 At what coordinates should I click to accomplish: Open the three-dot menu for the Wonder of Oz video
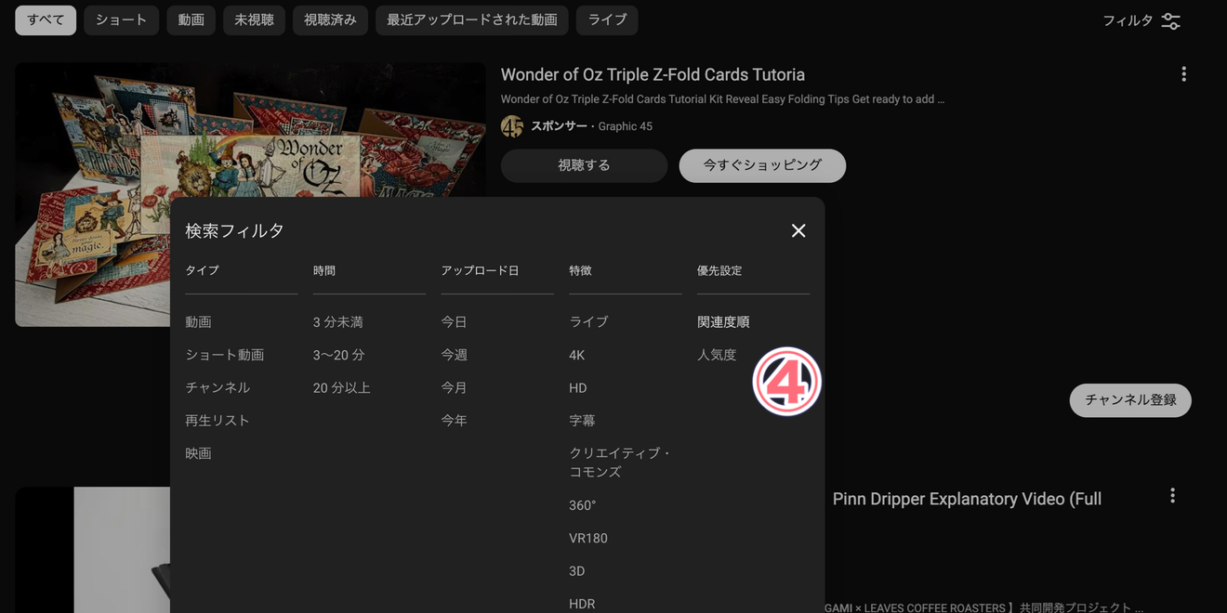[1183, 74]
